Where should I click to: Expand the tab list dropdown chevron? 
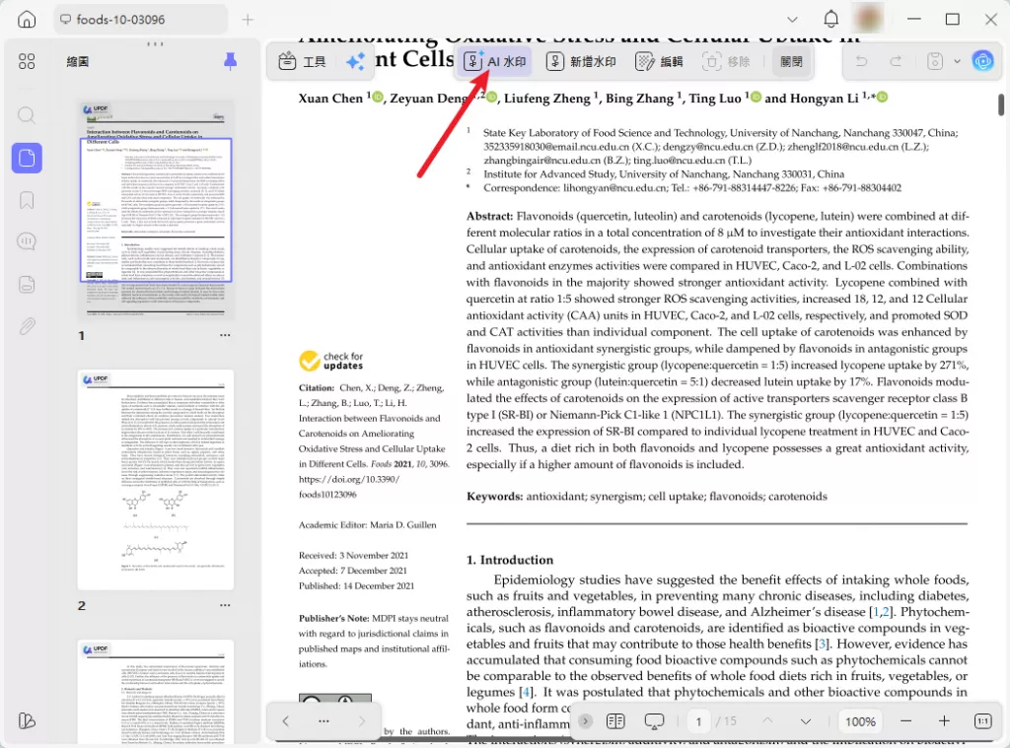pyautogui.click(x=792, y=20)
